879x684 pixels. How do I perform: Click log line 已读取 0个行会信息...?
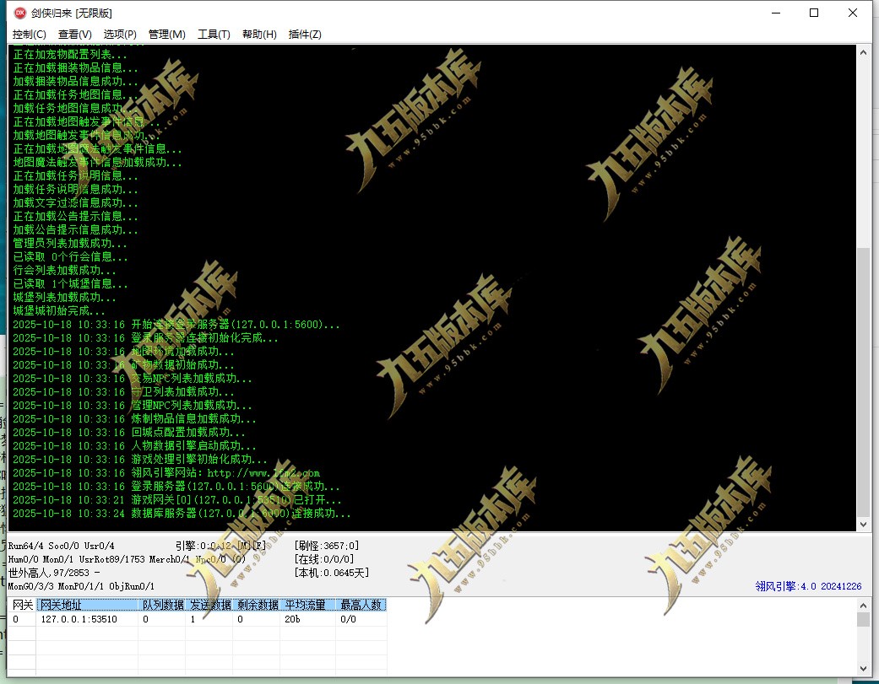coord(70,256)
